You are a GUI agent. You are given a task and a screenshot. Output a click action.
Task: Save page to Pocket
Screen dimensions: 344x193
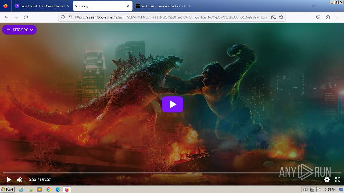[x=318, y=17]
